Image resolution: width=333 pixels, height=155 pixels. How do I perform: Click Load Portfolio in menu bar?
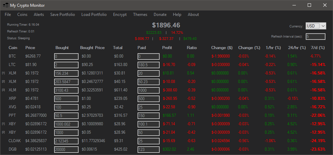94,15
